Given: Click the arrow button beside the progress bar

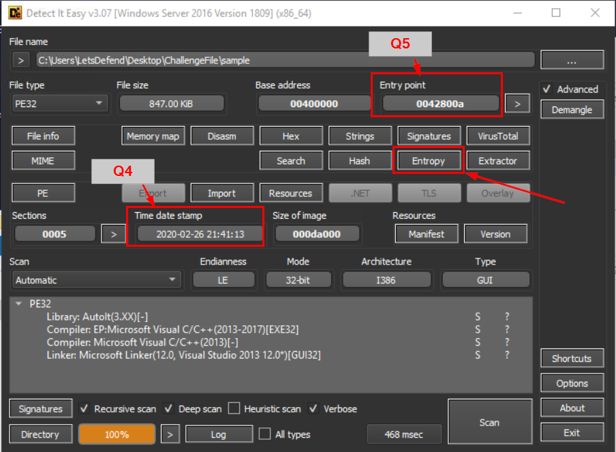Looking at the screenshot, I should [171, 434].
